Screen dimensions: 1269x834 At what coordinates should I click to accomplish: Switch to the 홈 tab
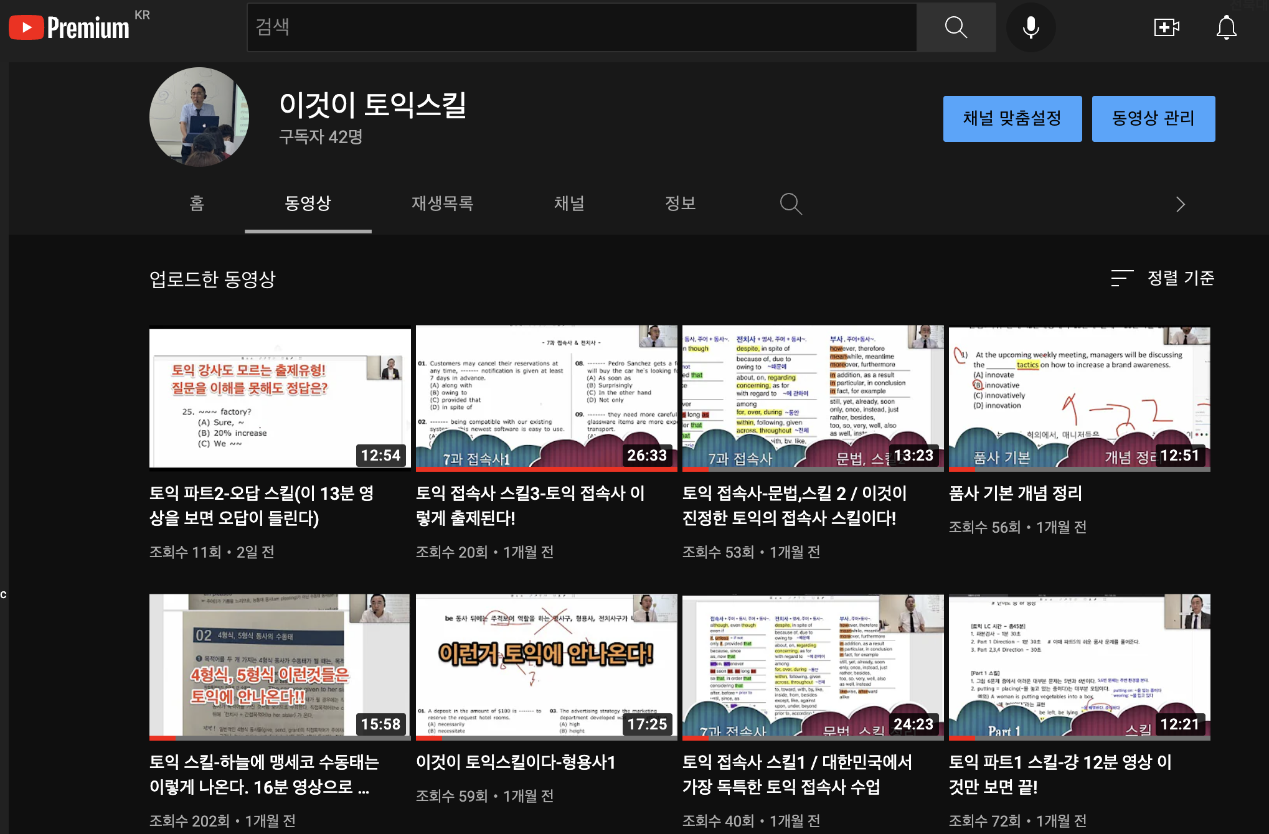tap(197, 204)
